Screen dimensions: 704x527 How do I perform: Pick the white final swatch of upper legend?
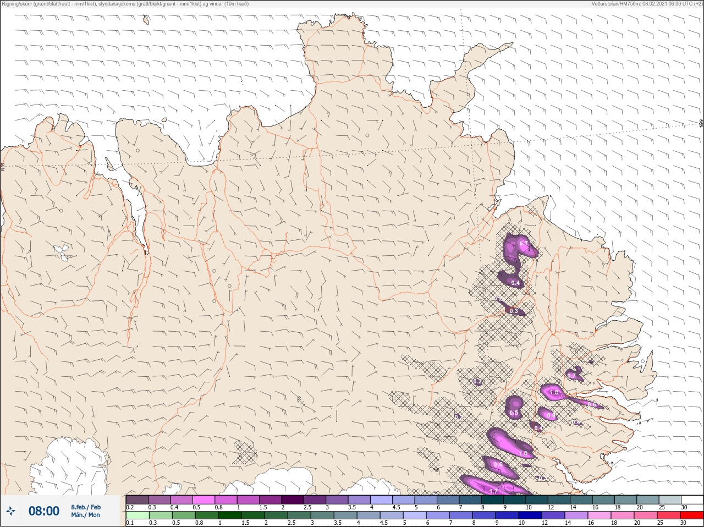692,499
